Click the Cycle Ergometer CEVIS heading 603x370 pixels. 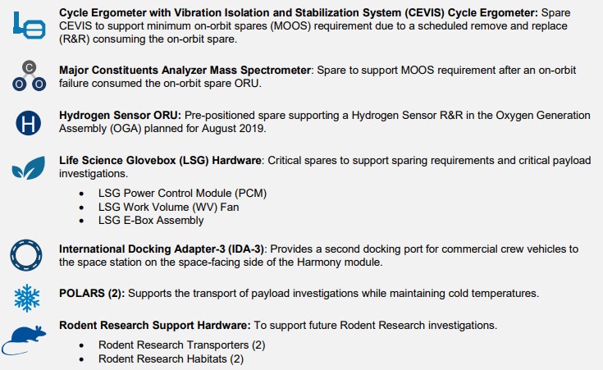coord(299,12)
